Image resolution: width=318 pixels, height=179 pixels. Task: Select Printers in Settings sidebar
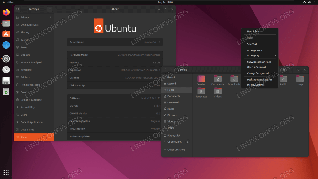point(34,77)
